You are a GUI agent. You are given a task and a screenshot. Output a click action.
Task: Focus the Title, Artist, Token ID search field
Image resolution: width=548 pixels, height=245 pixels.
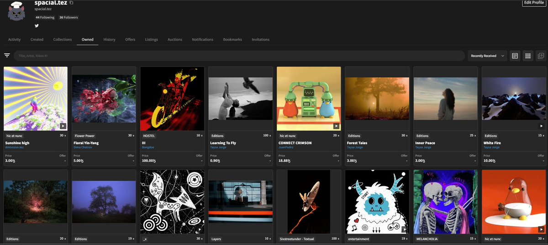point(238,56)
